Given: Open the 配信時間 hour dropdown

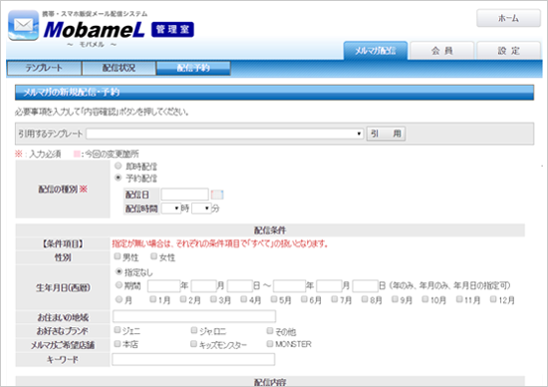Looking at the screenshot, I should pyautogui.click(x=171, y=208).
